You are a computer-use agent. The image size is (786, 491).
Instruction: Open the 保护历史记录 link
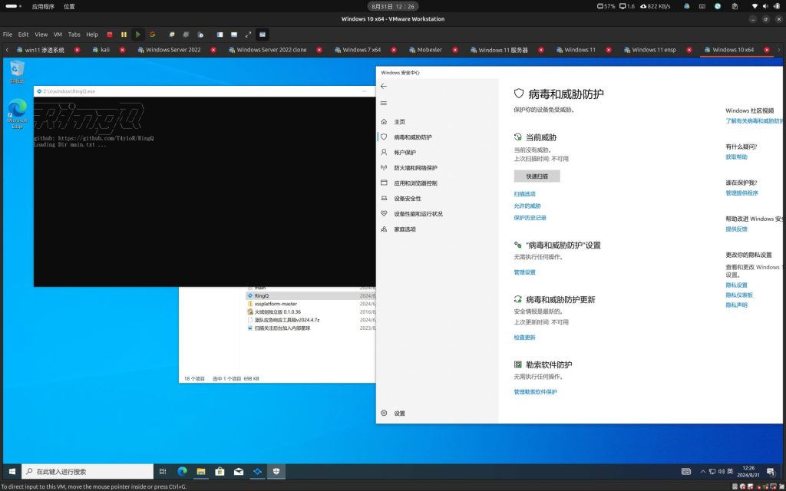pyautogui.click(x=530, y=218)
